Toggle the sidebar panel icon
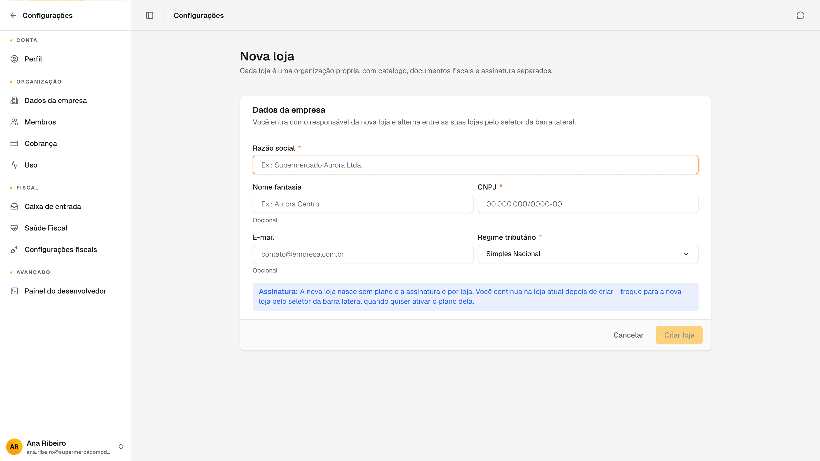Screen dimensions: 820x461 point(150,15)
